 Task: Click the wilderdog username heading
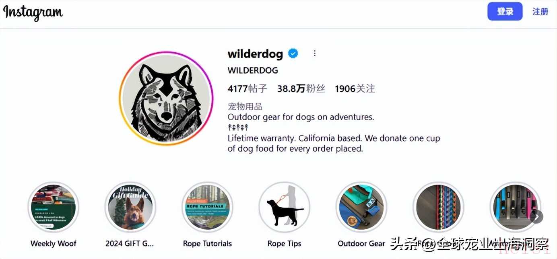255,53
